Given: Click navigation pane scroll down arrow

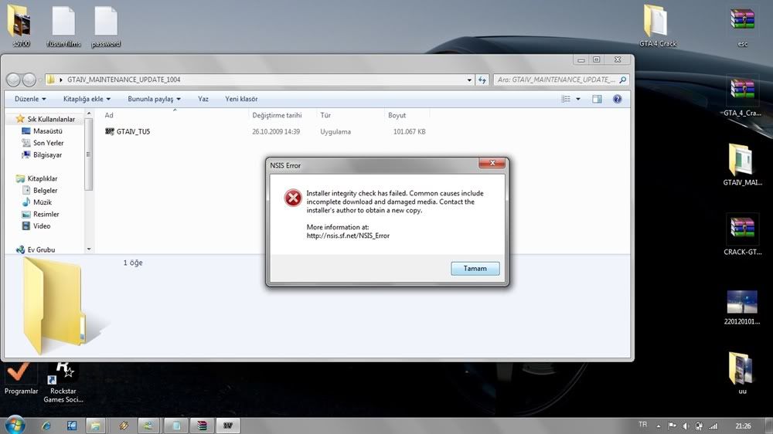Looking at the screenshot, I should point(89,249).
